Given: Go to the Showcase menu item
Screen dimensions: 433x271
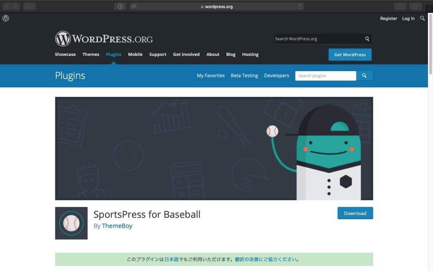Looking at the screenshot, I should tap(65, 55).
